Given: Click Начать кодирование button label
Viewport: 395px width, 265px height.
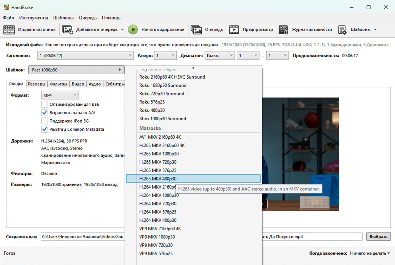Looking at the screenshot, I should click(163, 30).
